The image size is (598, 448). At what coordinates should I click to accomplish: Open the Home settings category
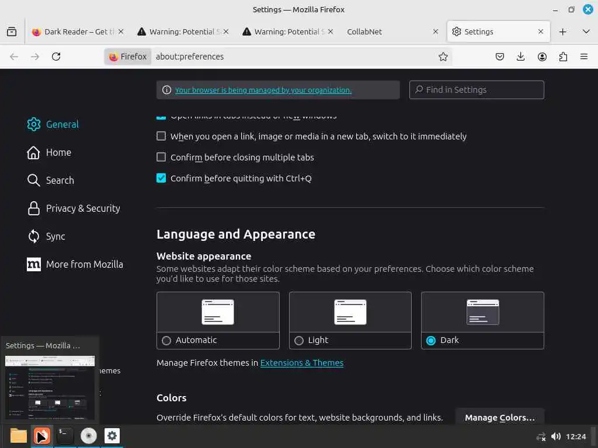tap(49, 152)
